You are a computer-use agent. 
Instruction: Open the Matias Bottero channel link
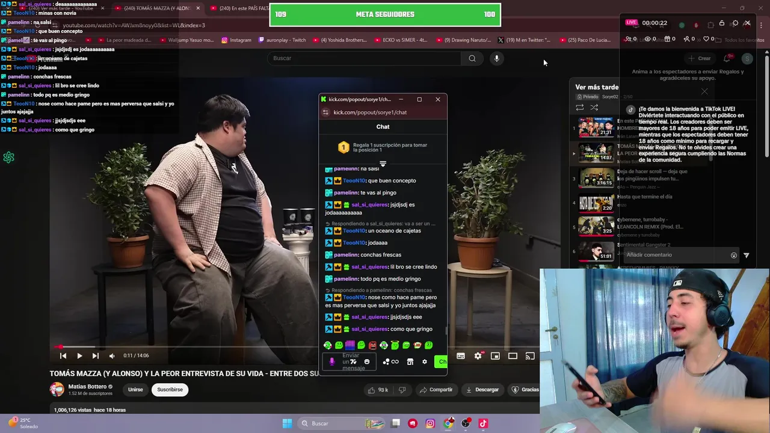tap(87, 387)
